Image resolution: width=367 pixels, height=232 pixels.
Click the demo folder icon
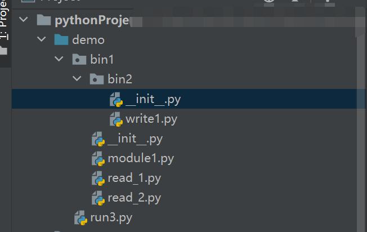click(61, 40)
